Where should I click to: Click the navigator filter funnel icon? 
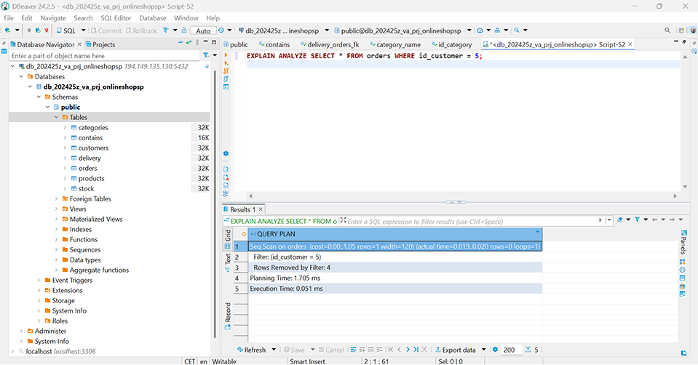point(206,55)
